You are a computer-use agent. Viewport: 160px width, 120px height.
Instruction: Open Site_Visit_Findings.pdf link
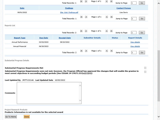coord(69,12)
